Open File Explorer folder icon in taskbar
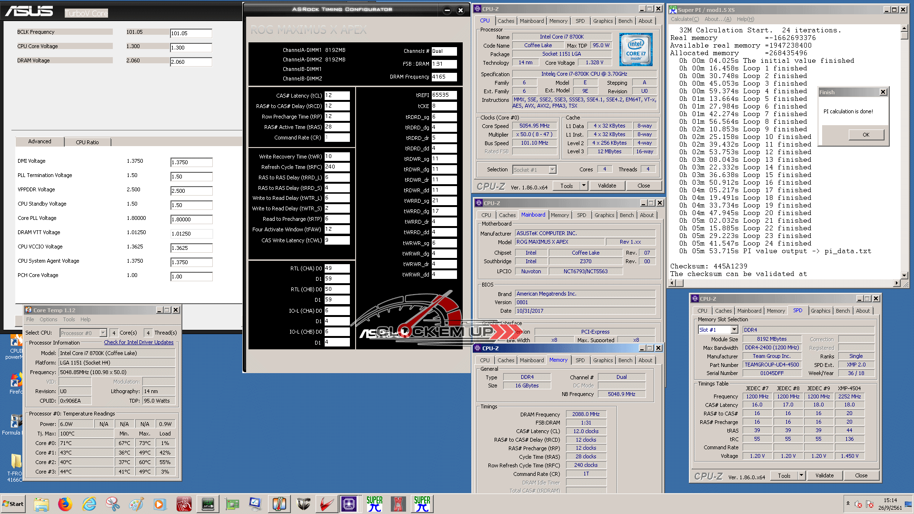This screenshot has width=914, height=514. pyautogui.click(x=41, y=504)
